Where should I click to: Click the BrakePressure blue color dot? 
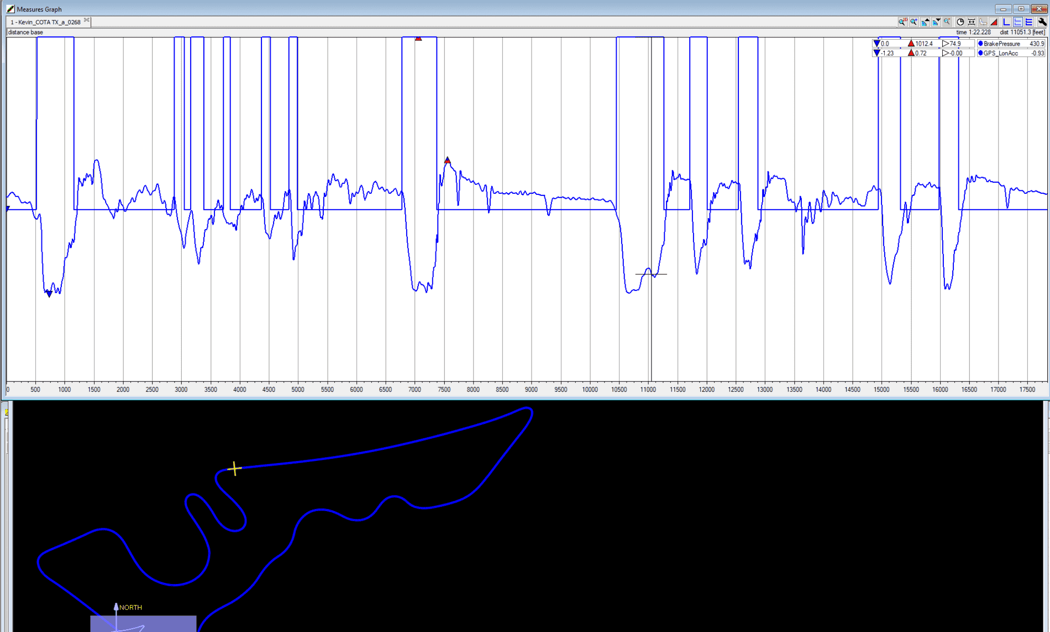[980, 44]
